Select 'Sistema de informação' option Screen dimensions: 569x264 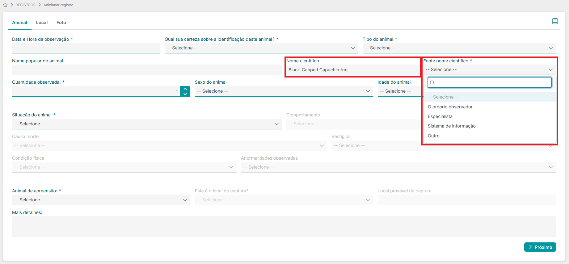(451, 126)
